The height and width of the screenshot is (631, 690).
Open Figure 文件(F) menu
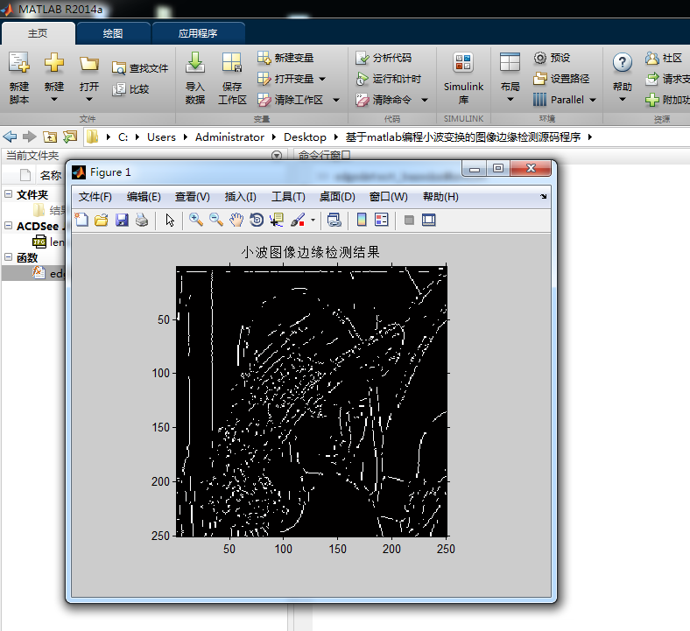(x=95, y=197)
